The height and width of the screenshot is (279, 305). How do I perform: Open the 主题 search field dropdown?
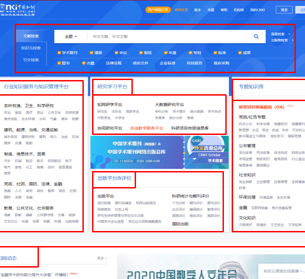click(x=71, y=37)
